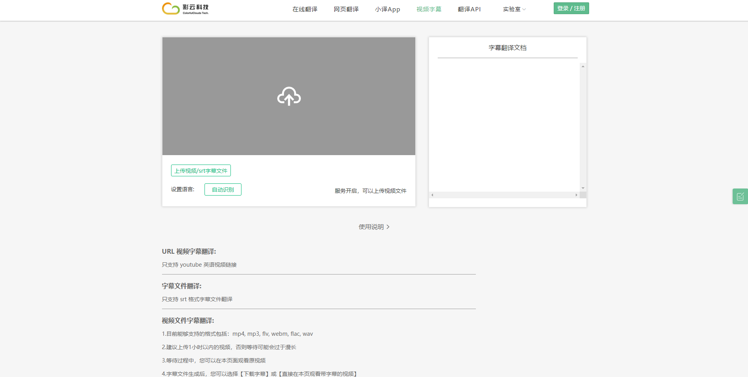Click the 登录/注册 button
Screen dimensions: 748x377
[x=571, y=8]
